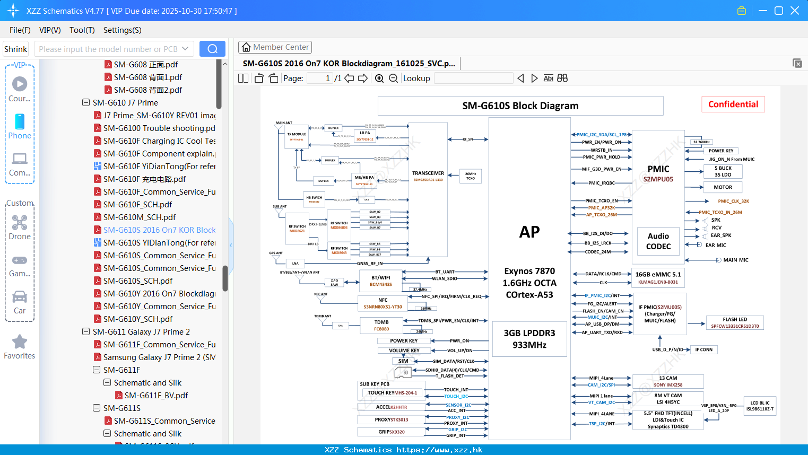Open the Tool(T) menu
Image resolution: width=808 pixels, height=455 pixels.
pyautogui.click(x=82, y=30)
